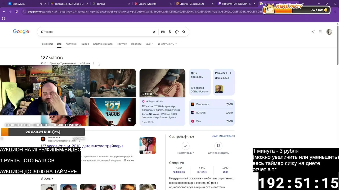Viewport: 339px width, 190px height.
Task: Open the Google apps grid
Action: (x=321, y=32)
